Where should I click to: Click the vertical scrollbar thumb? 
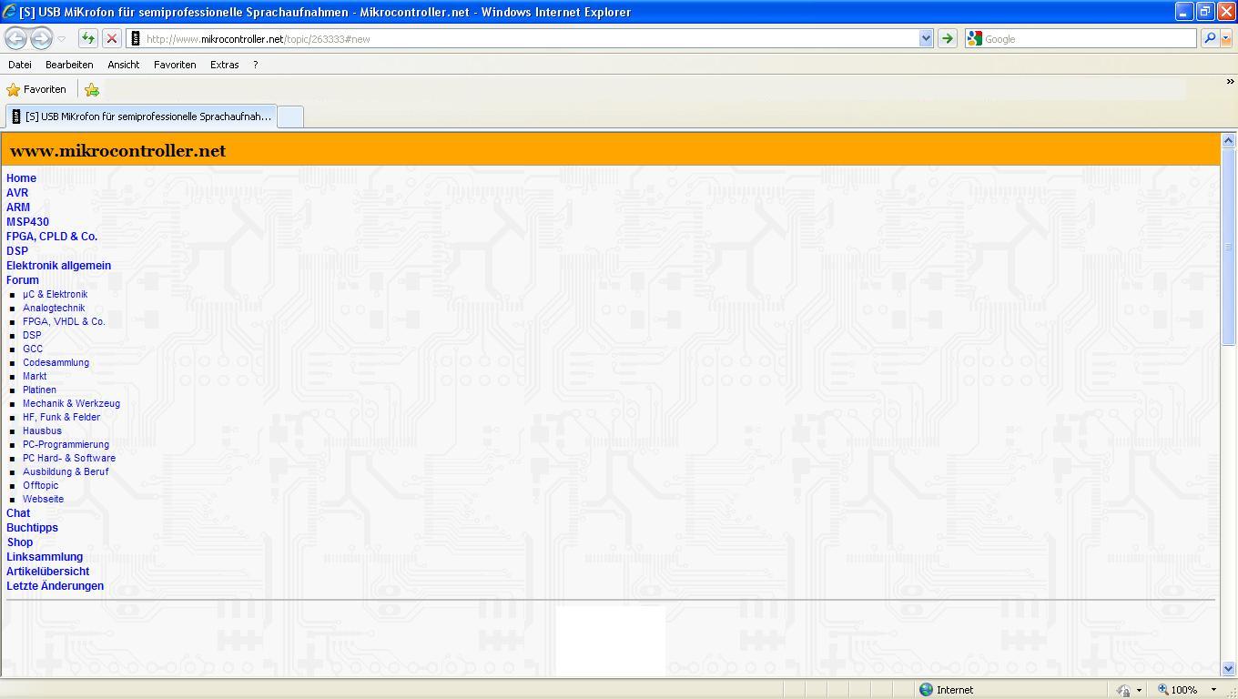[1228, 247]
